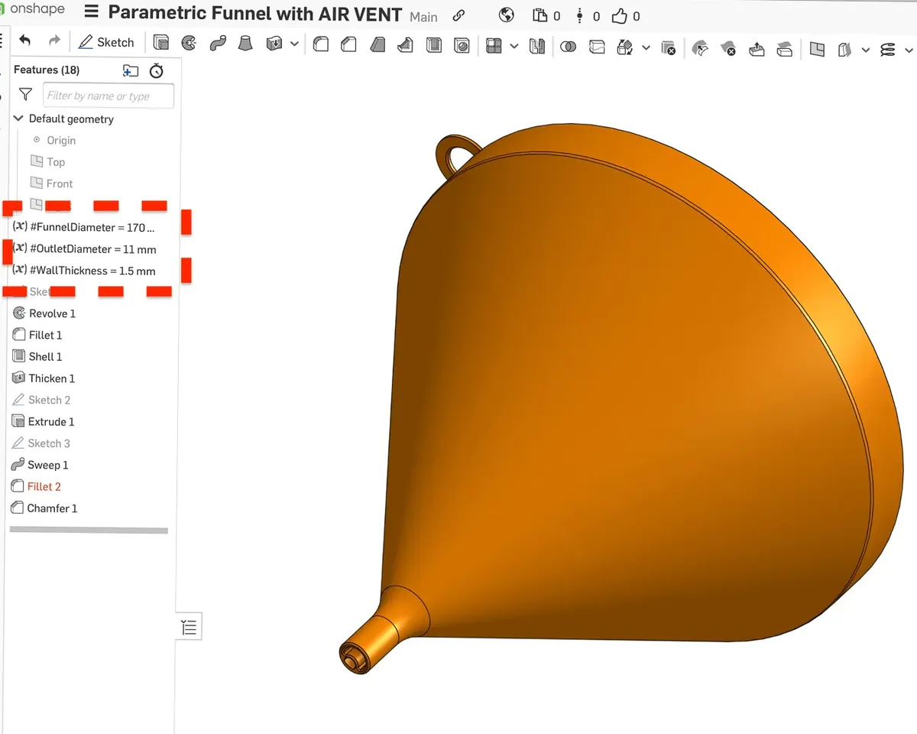Collapse the Default geometry group
The image size is (917, 734).
(18, 119)
